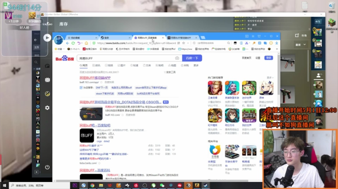Viewport: 338px width, 189px height.
Task: Open the dropdown arrow beside undo icon
Action: [82, 43]
